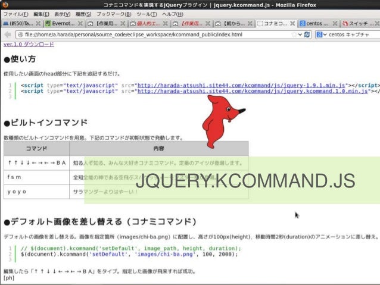Click the ビルトインコマンド heading
The image size is (380, 285).
pyautogui.click(x=45, y=123)
